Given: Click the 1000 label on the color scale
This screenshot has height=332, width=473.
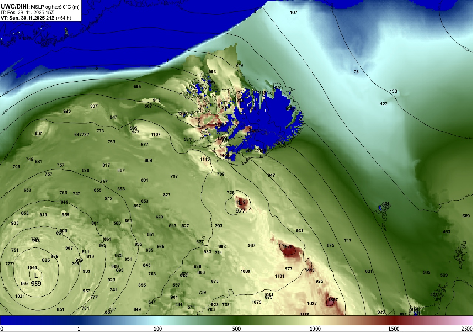Looking at the screenshot, I should coord(315,329).
